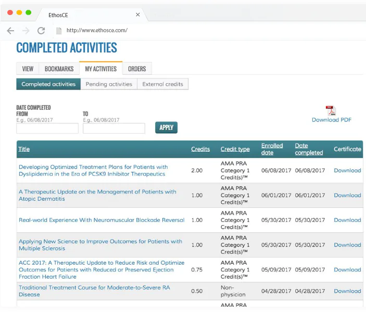Viewport: 366px width, 328px height.
Task: Click the macOS red close window button
Action: (10, 12)
